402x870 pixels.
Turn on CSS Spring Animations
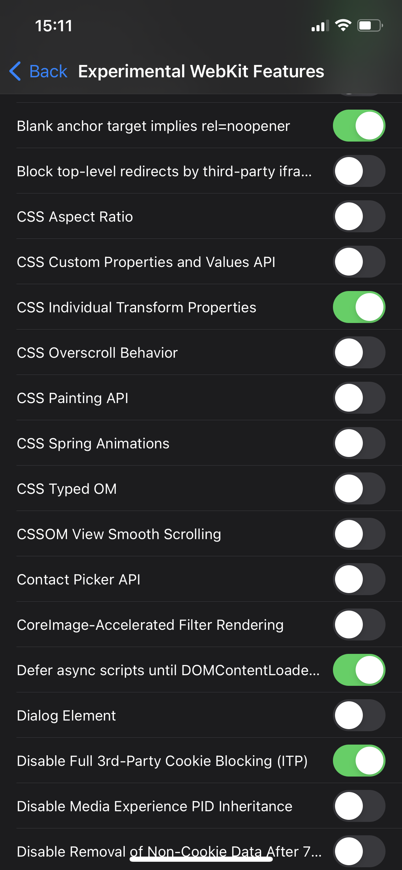[x=359, y=443]
